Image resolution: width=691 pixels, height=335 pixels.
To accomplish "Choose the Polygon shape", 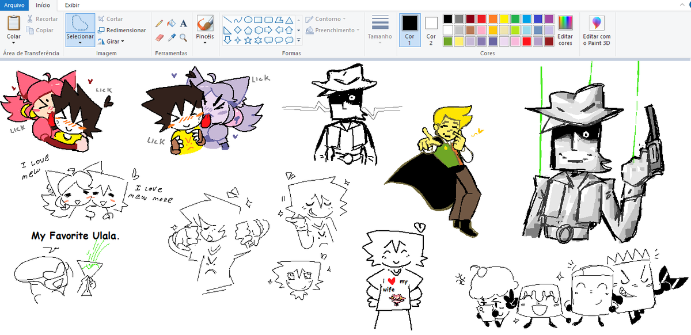I will tap(279, 20).
